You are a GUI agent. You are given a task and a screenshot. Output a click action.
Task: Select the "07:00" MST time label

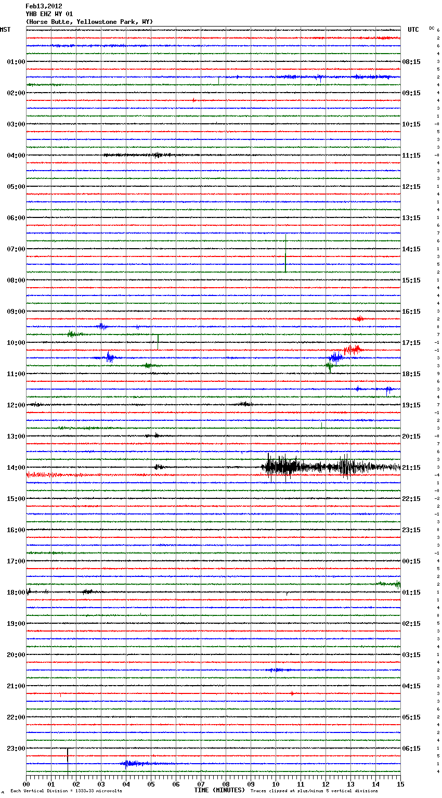[16, 249]
